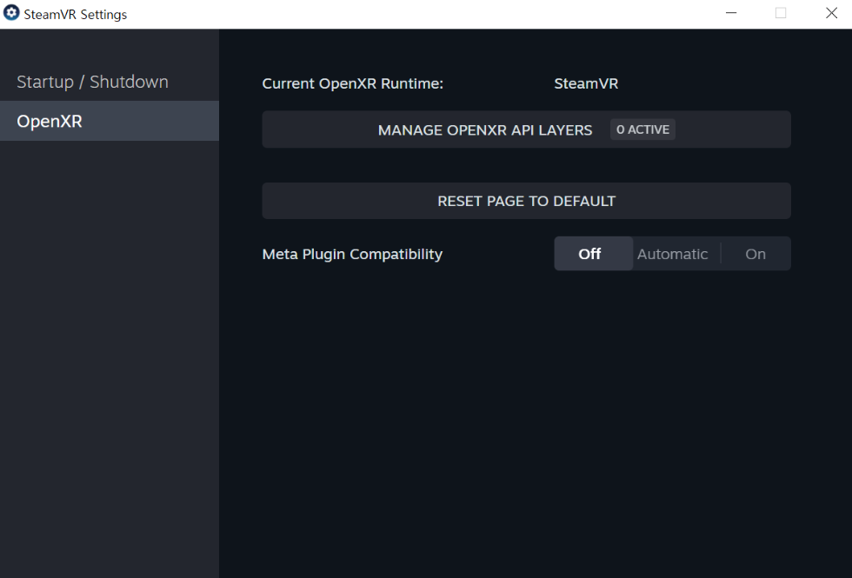The image size is (852, 578).
Task: Click the 'Current OpenXR Runtime:' label
Action: (353, 83)
